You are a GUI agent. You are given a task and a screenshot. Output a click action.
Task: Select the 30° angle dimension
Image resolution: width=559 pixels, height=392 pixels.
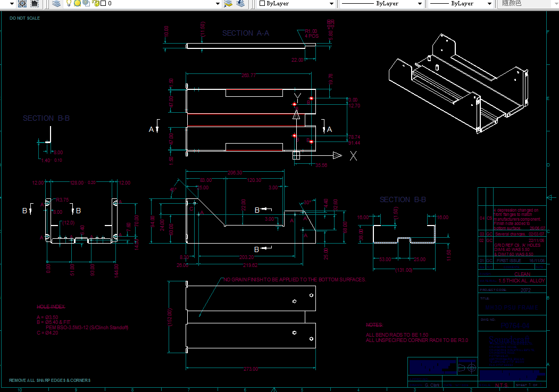(x=307, y=203)
